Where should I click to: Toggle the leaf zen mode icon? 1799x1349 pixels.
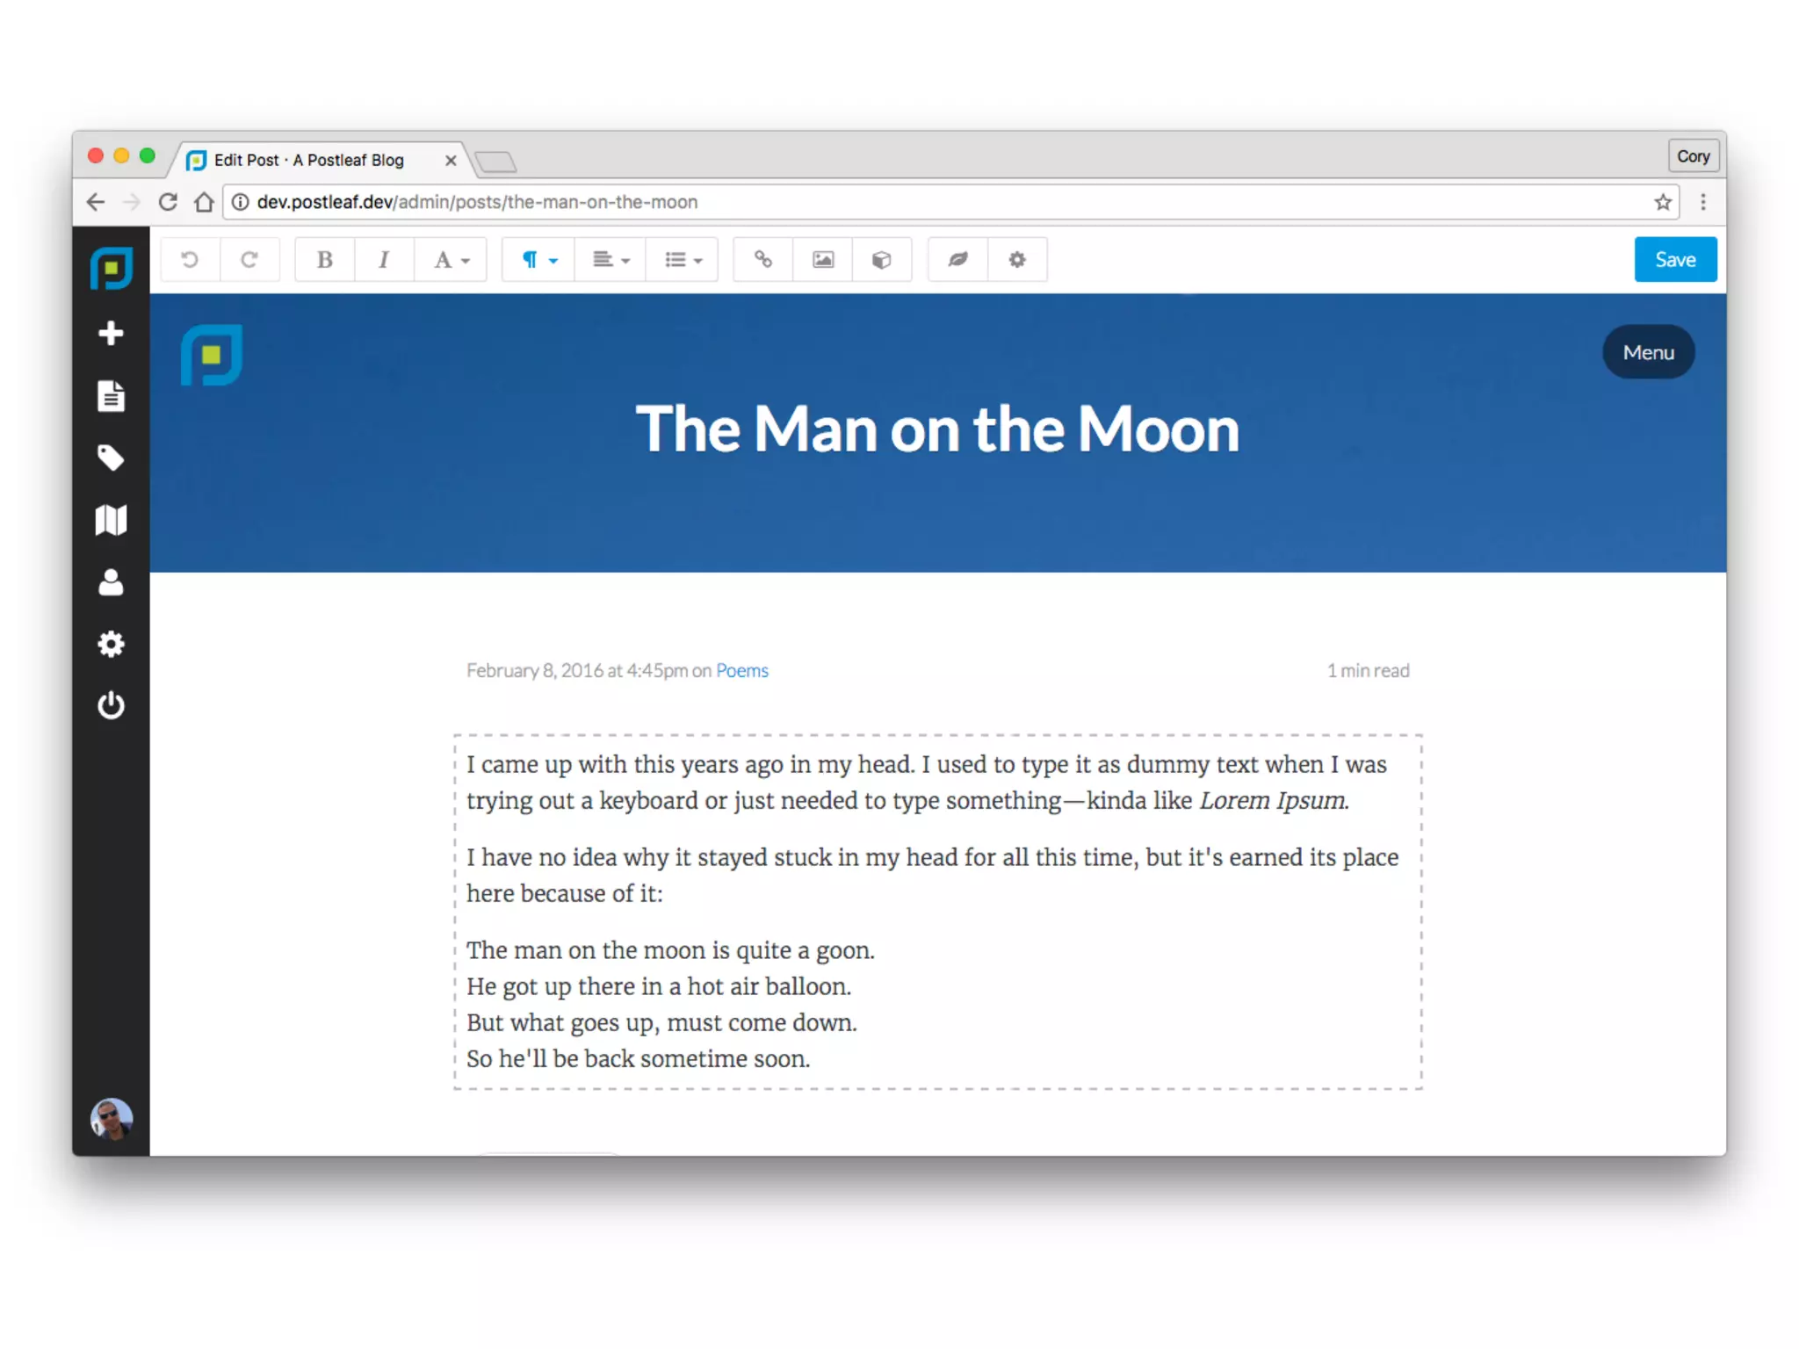click(x=957, y=260)
